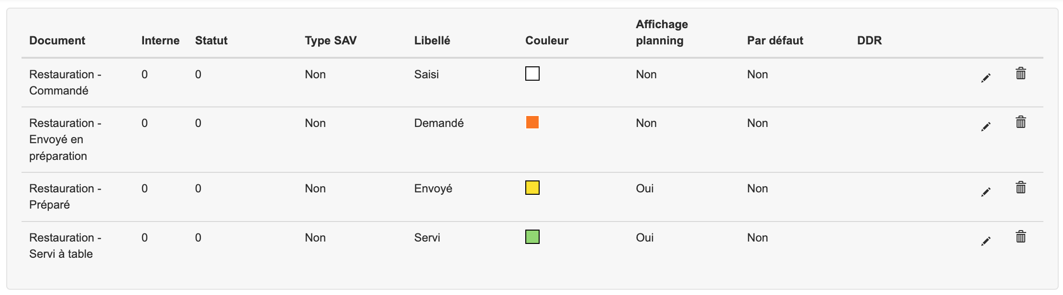Edit the Restauration - Commandé row pencil icon
Image resolution: width=1063 pixels, height=295 pixels.
point(985,78)
